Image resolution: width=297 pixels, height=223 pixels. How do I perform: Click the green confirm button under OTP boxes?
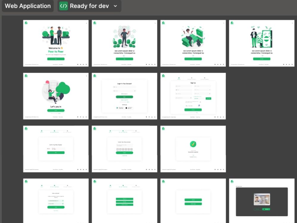pyautogui.click(x=124, y=153)
